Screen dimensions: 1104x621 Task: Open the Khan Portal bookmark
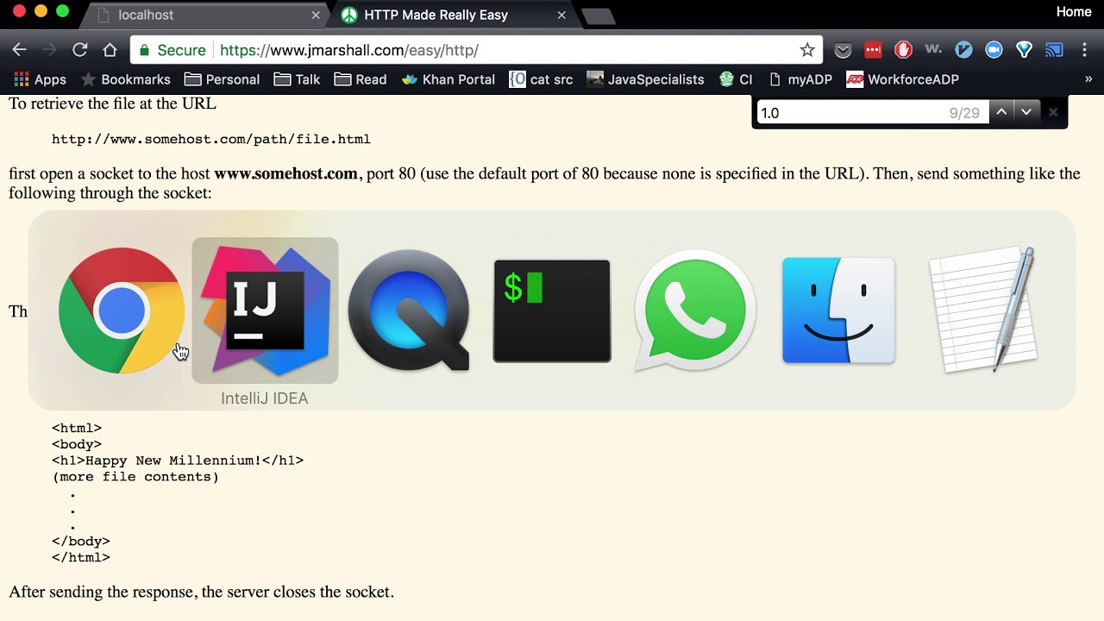pyautogui.click(x=448, y=79)
